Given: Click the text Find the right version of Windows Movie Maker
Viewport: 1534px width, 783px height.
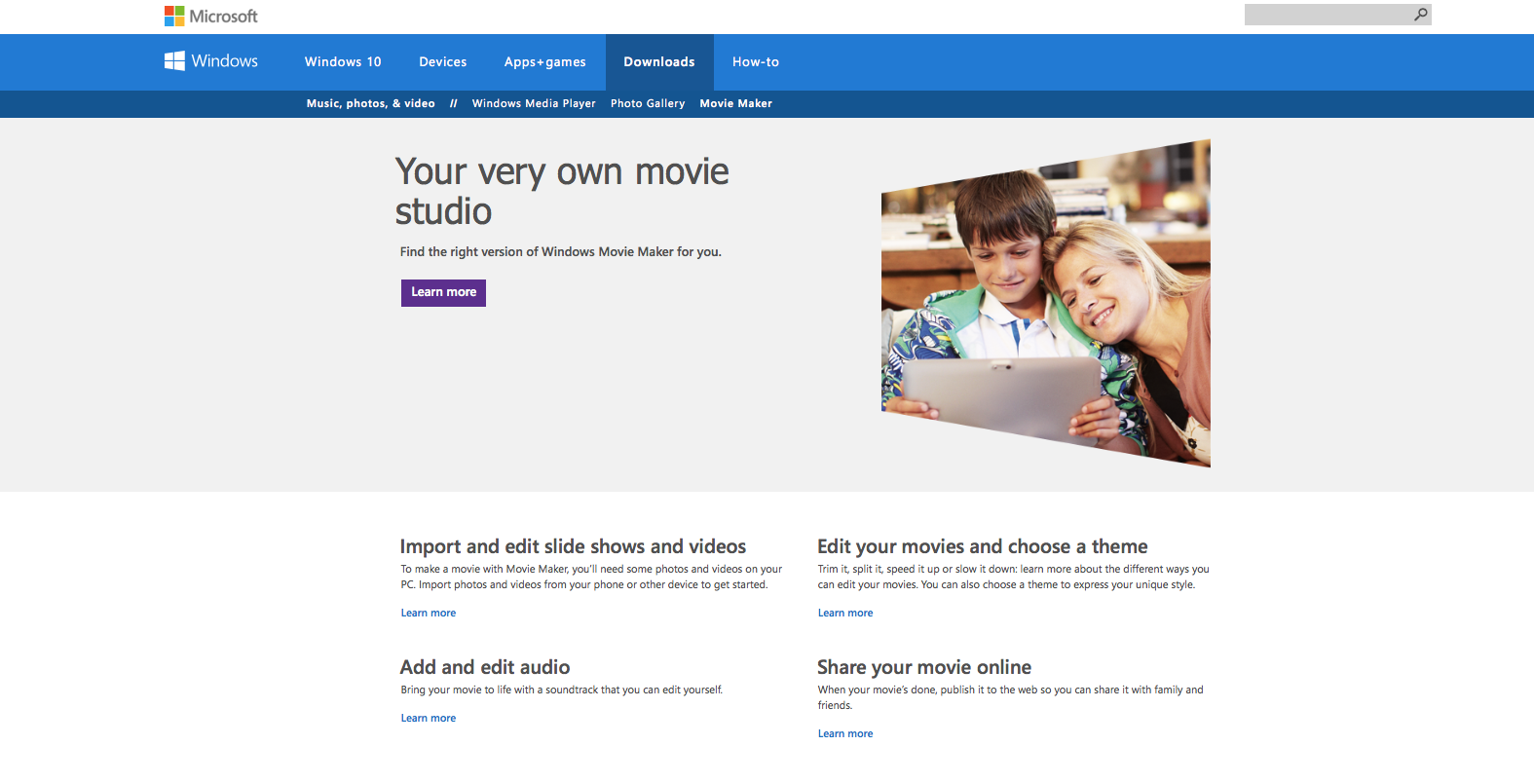Looking at the screenshot, I should (x=561, y=252).
